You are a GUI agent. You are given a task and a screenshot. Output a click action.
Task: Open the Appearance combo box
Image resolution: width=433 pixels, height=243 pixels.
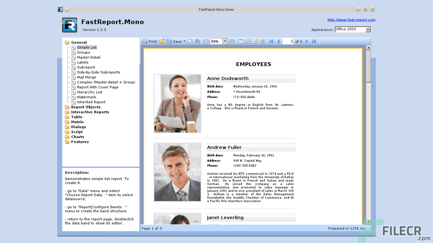(353, 29)
